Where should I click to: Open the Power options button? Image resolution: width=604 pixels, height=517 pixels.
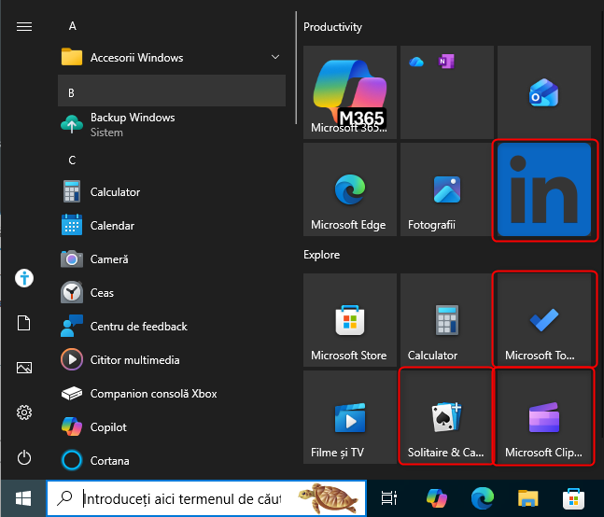(x=24, y=457)
